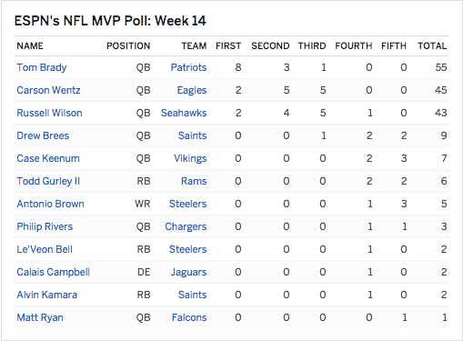
Task: Open Philip Rivers's player link
Action: pos(45,226)
